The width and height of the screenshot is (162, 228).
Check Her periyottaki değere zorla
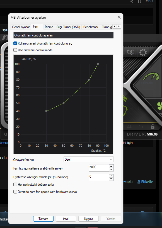tap(15, 185)
